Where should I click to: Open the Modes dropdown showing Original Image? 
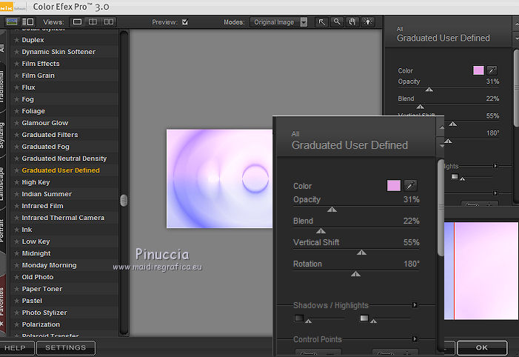point(278,22)
